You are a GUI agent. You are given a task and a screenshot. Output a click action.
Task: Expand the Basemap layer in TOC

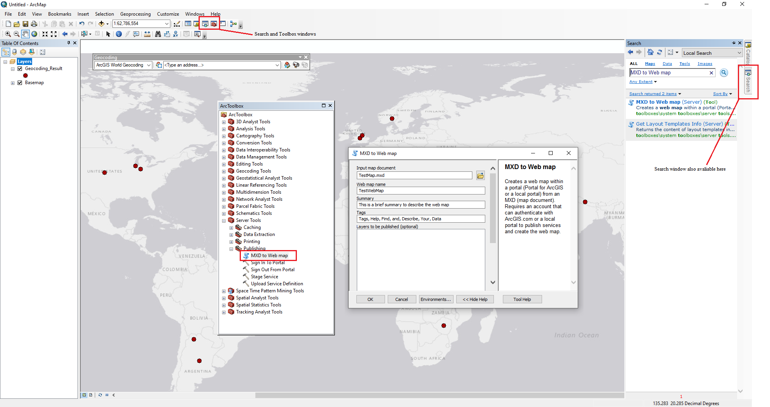coord(13,83)
